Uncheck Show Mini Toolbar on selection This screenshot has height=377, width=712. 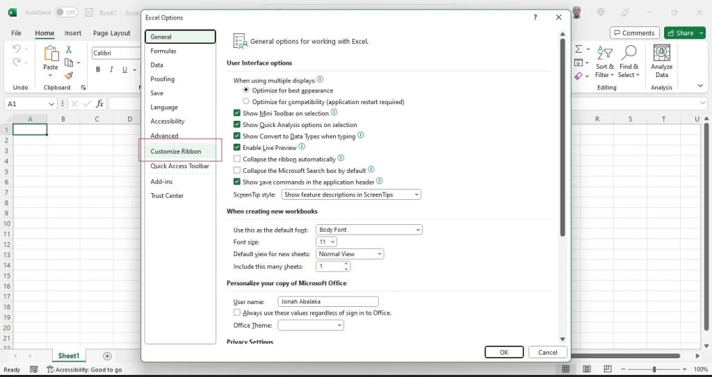(x=236, y=113)
